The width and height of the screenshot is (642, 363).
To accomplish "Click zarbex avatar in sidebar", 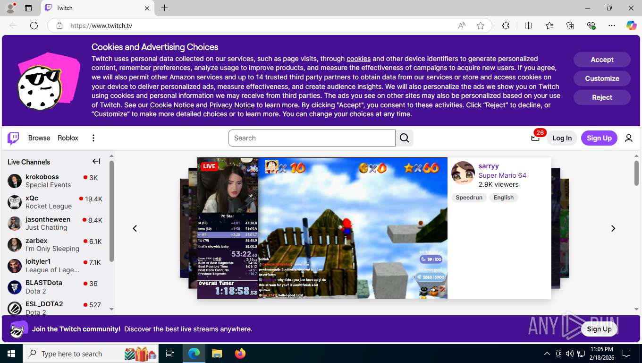I will (15, 244).
